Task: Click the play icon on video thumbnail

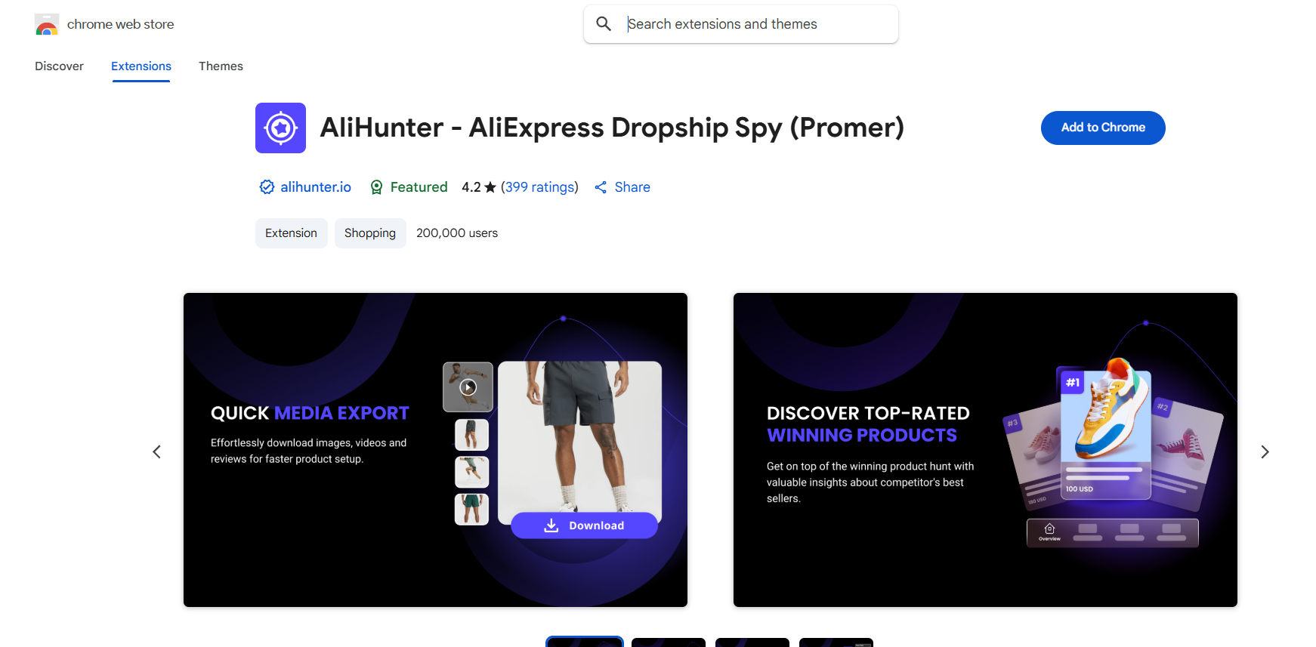Action: [x=468, y=387]
